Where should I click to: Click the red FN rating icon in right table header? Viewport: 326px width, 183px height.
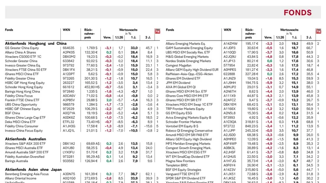click(x=319, y=31)
